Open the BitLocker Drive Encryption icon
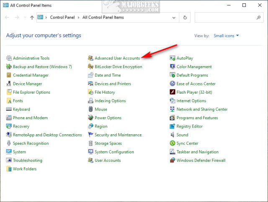Viewport: 268px width, 202px height. pos(91,67)
